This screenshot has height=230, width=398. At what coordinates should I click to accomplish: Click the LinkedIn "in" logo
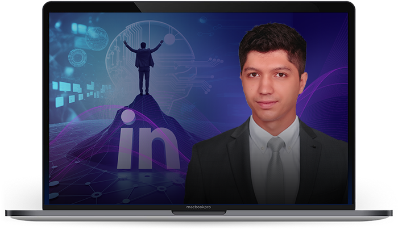coord(148,145)
